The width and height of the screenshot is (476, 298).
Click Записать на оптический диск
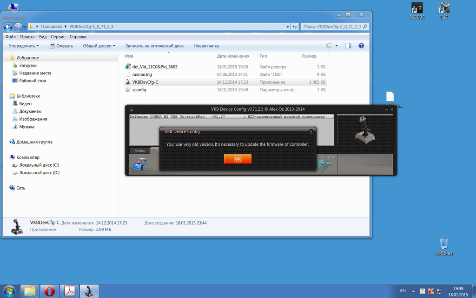[x=154, y=46]
